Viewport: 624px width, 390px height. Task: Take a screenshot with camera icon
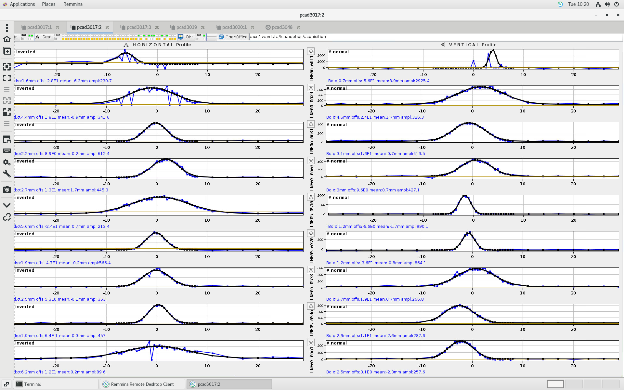[6, 189]
